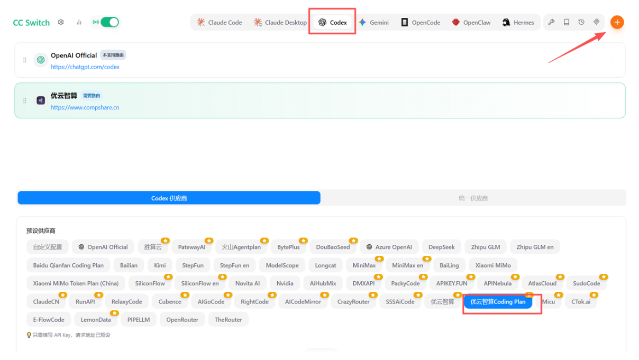Select the Codex 供应商 tab
The width and height of the screenshot is (639, 360).
[x=169, y=198]
